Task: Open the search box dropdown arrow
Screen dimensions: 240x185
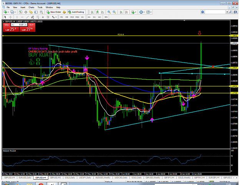Action: [227, 12]
